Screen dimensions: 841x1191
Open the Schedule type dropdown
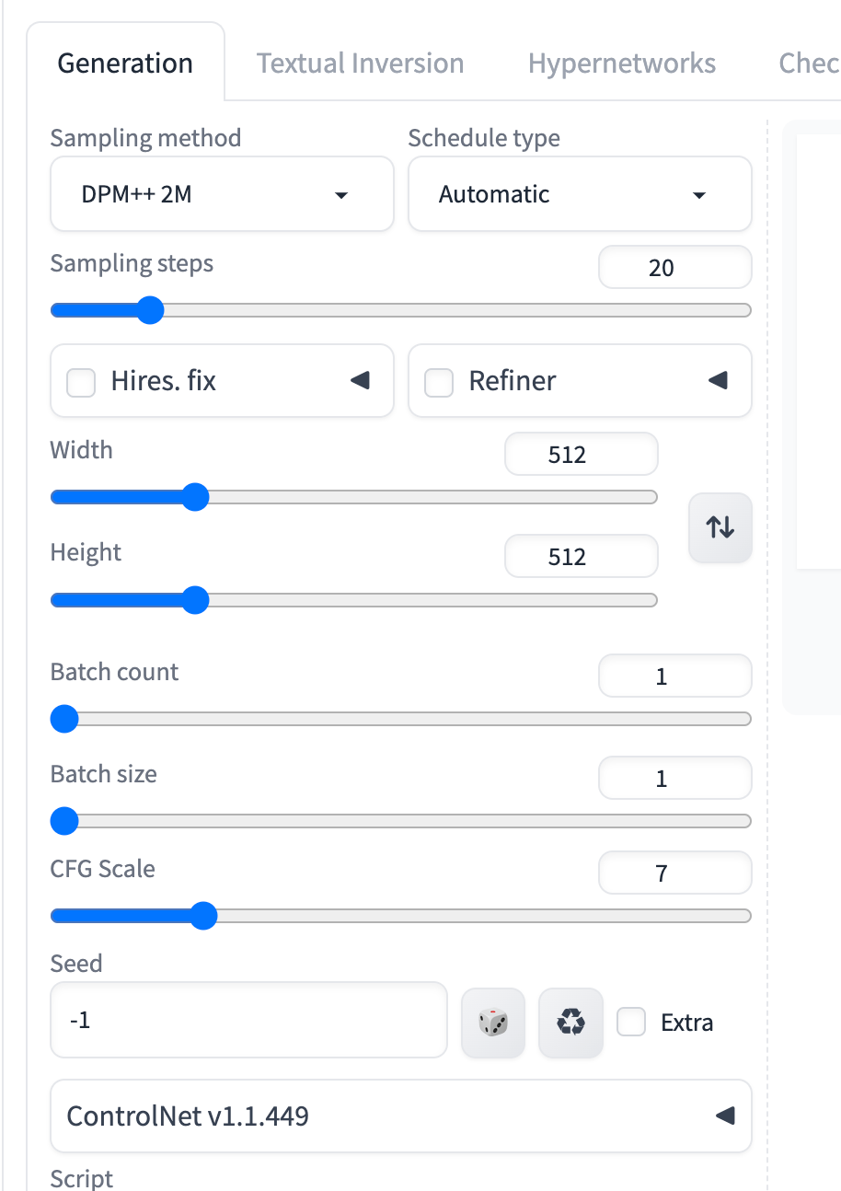580,194
